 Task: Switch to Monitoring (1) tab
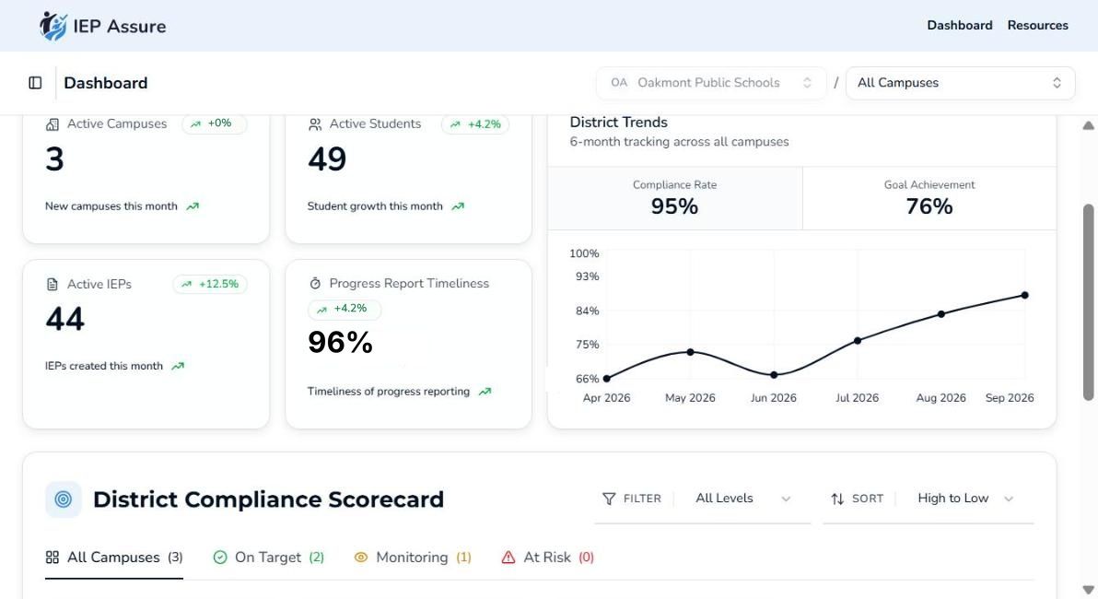[x=414, y=557]
